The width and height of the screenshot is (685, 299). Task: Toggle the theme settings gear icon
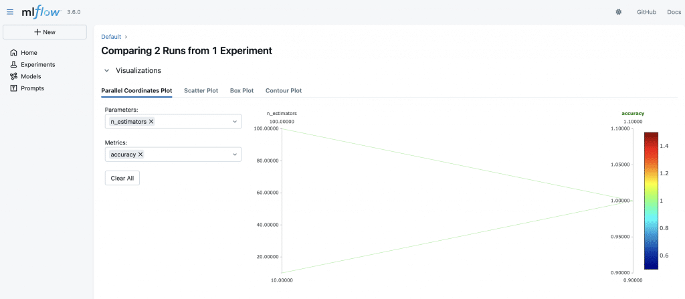pos(618,12)
